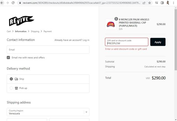Click the browser forward arrow
Viewport: 177px width, 121px height.
click(x=7, y=3)
